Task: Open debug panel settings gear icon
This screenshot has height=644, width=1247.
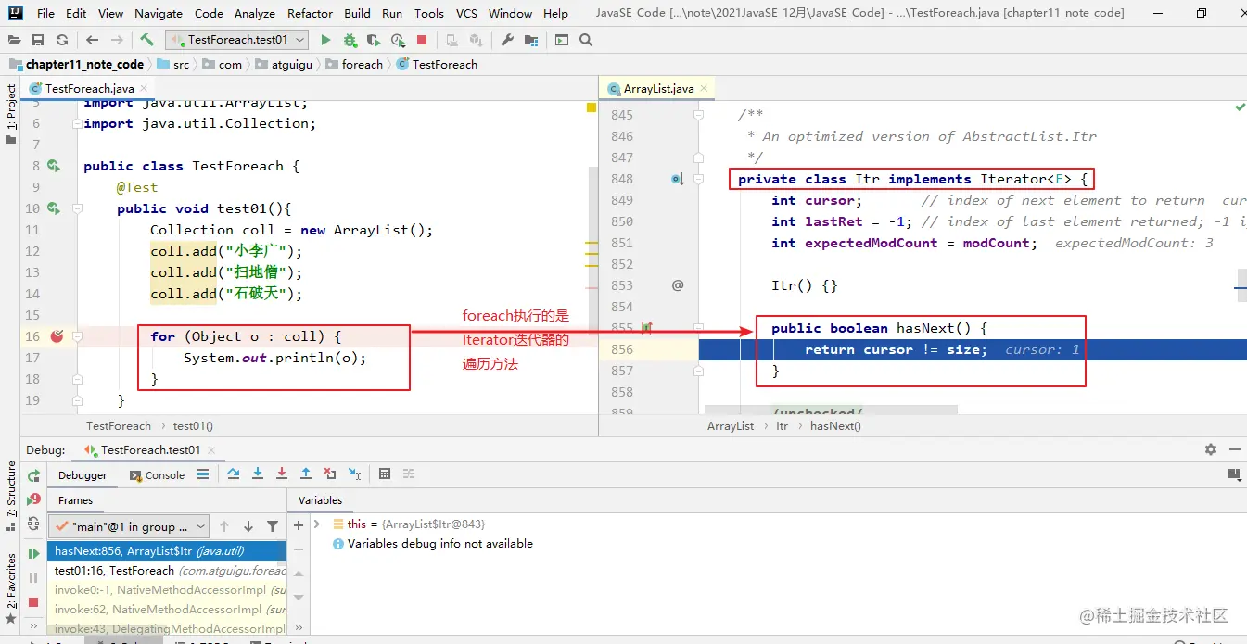Action: point(1210,449)
